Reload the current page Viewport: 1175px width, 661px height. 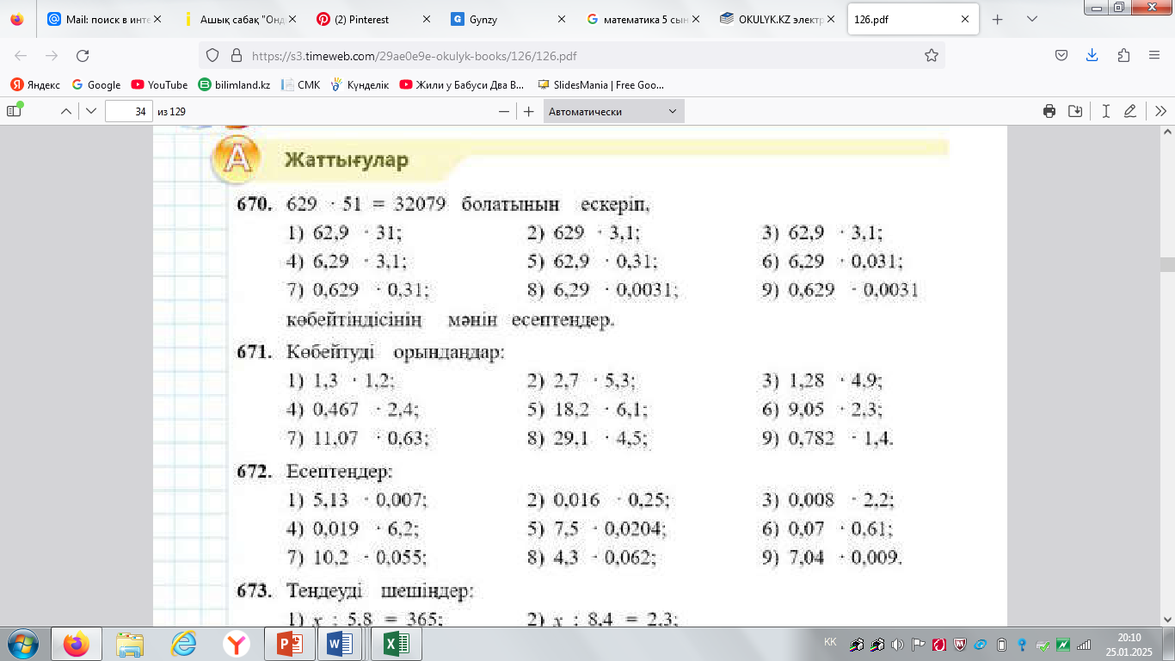pyautogui.click(x=83, y=55)
